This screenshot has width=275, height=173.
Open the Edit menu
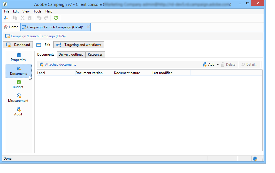click(16, 11)
